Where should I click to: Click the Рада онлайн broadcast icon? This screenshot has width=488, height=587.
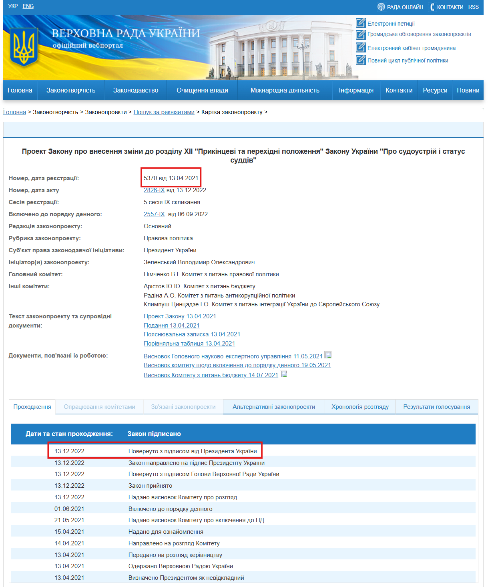(x=381, y=7)
